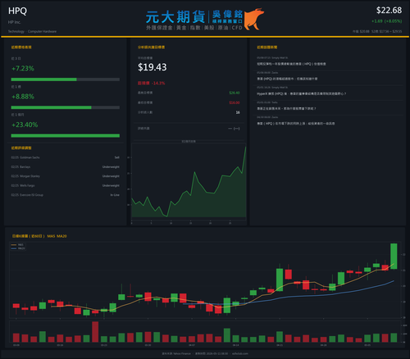Screen dimensions: 410x359
Task: Select the Evercore ISI Group In-Line row
Action: [66, 195]
